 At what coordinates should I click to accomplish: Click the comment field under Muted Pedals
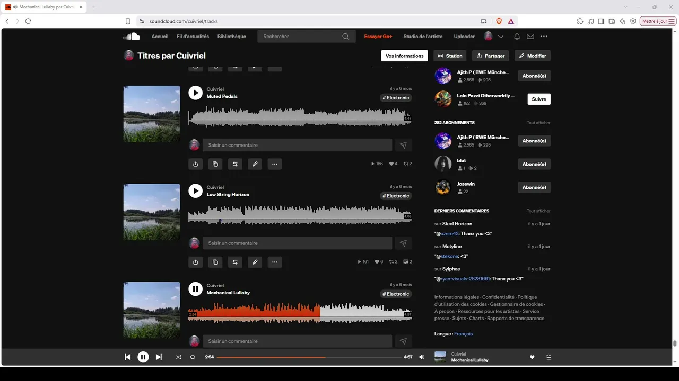(297, 145)
